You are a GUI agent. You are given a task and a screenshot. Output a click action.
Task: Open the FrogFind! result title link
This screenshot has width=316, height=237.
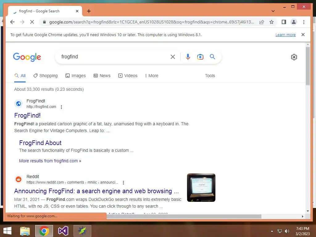click(x=27, y=115)
